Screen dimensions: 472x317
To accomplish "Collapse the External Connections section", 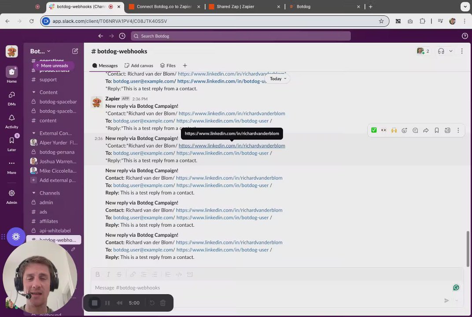I will [34, 133].
